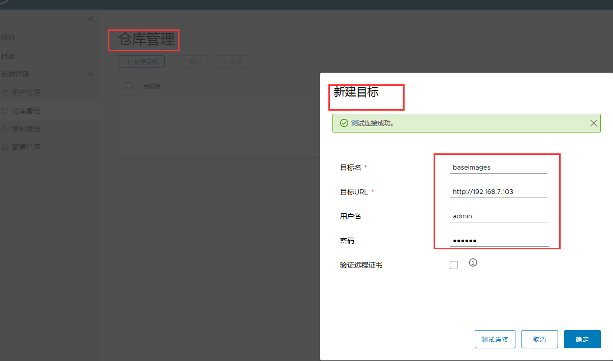Open 复制管理 in the sidebar
The height and width of the screenshot is (361, 613).
(26, 129)
